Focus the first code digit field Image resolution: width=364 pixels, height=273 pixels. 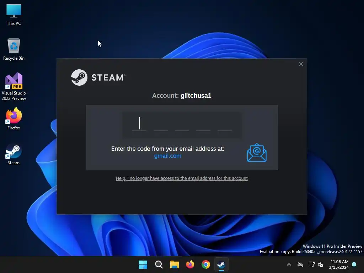[139, 124]
